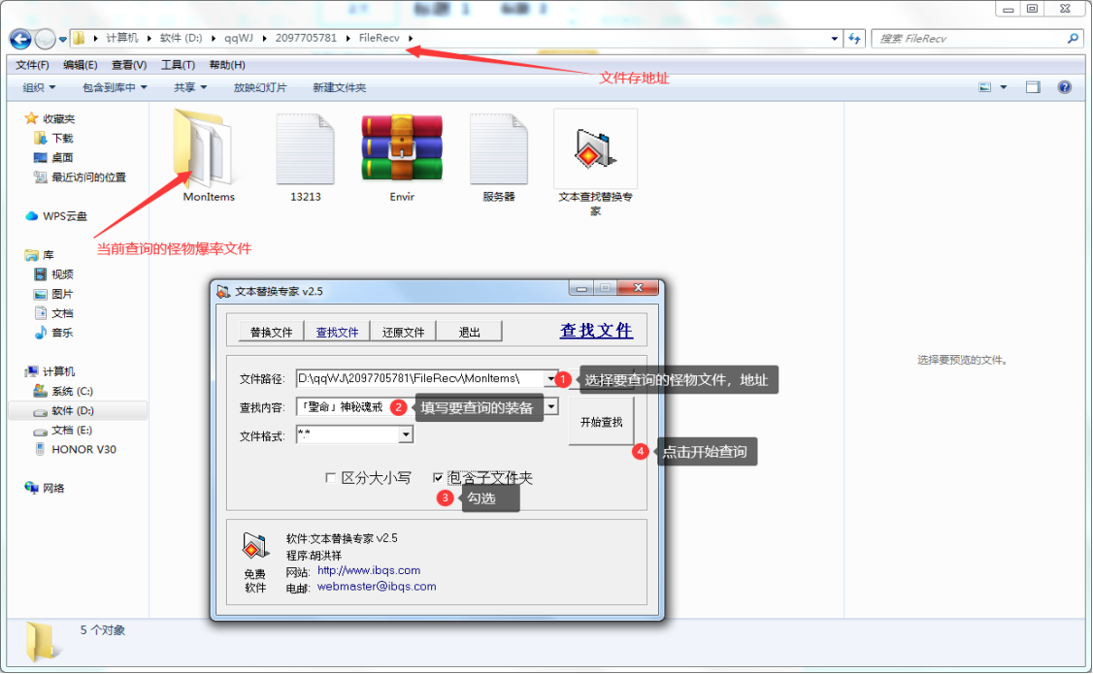The width and height of the screenshot is (1093, 674).
Task: Expand the 文件路径 dropdown arrow
Action: coord(551,378)
